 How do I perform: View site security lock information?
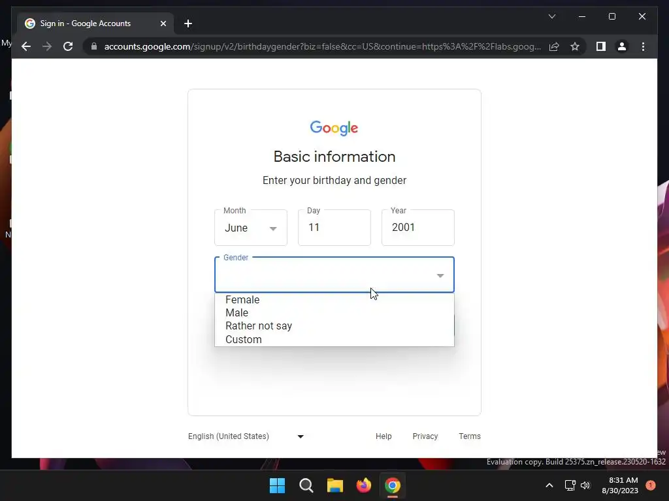point(94,46)
